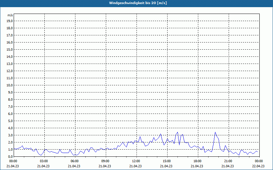Click the 7,0 y-axis label
This screenshot has height=170, width=273.
[10, 106]
